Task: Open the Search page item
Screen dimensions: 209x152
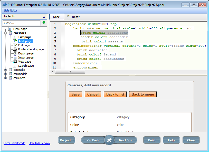Action: coord(26,66)
